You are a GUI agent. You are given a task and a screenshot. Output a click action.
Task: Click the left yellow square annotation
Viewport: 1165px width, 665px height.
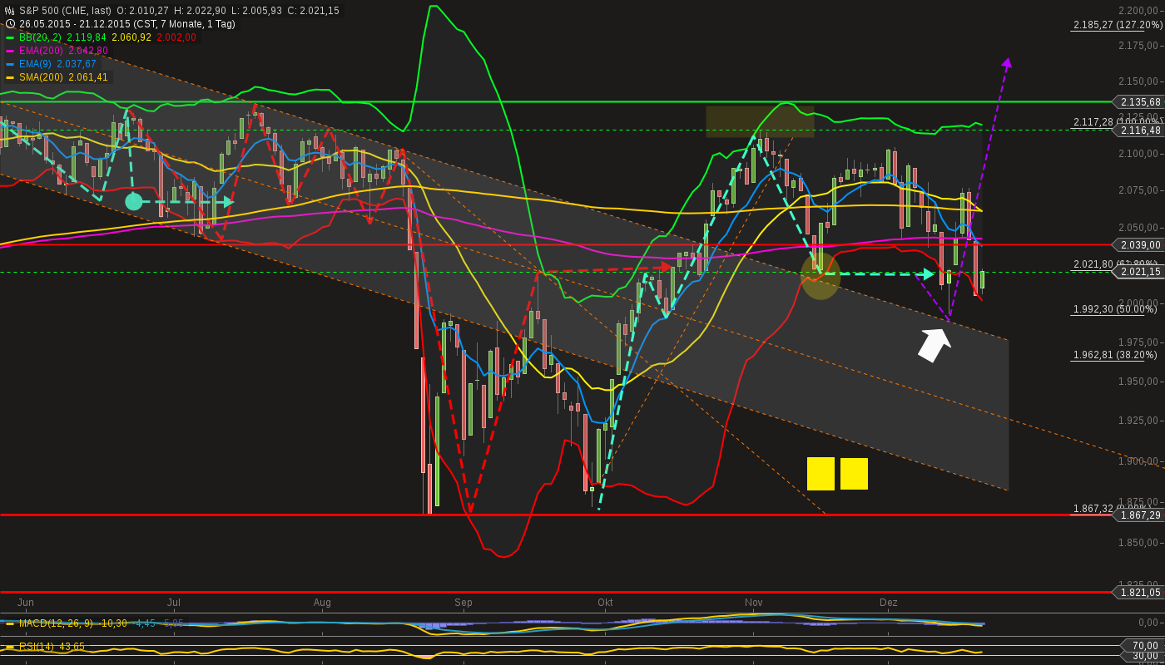(x=820, y=474)
